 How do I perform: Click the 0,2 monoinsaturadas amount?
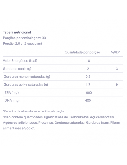tap(88, 77)
